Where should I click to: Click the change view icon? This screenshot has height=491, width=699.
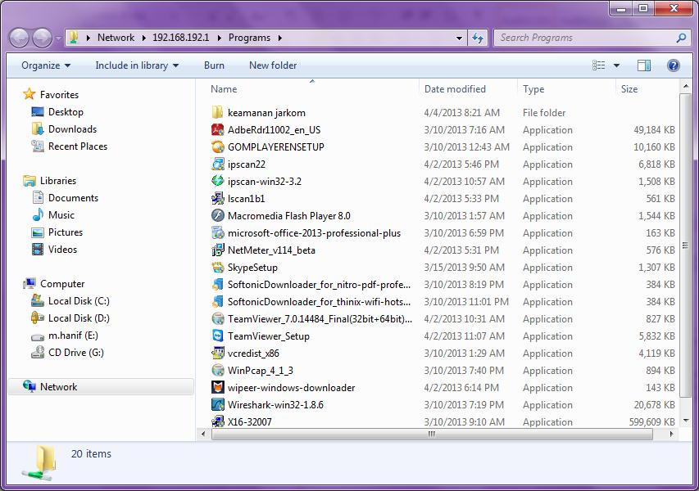[x=599, y=65]
